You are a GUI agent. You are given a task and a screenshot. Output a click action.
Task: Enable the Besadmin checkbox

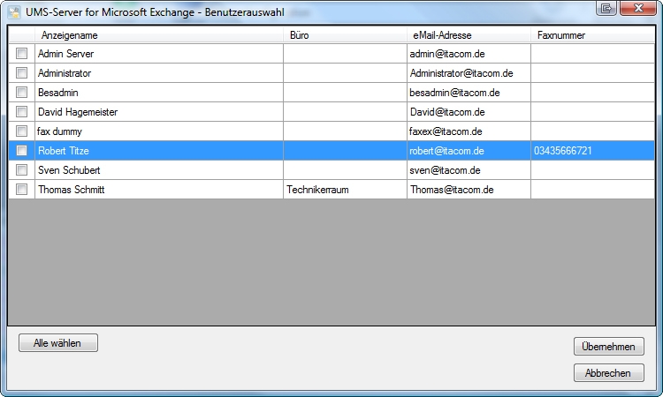click(x=21, y=93)
